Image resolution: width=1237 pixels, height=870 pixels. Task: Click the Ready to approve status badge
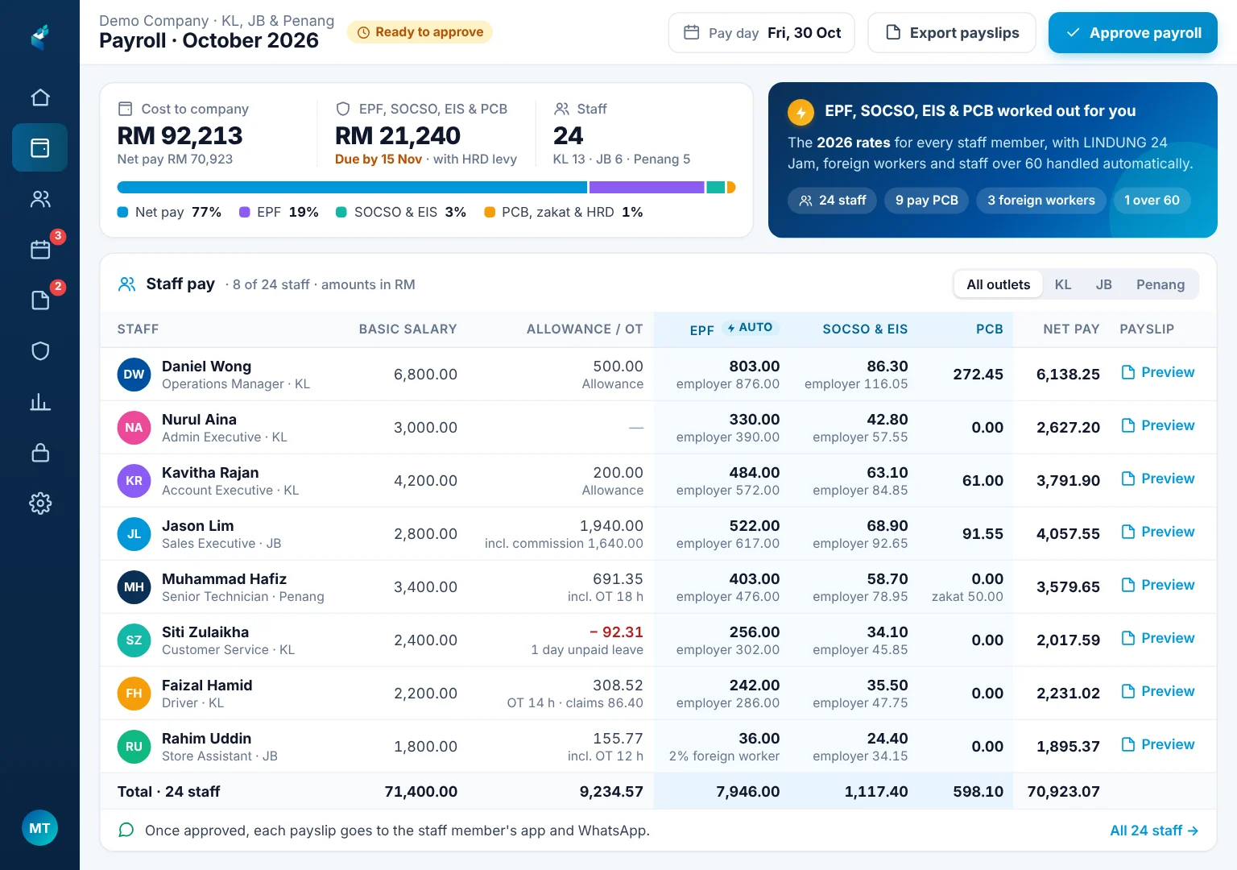(420, 32)
